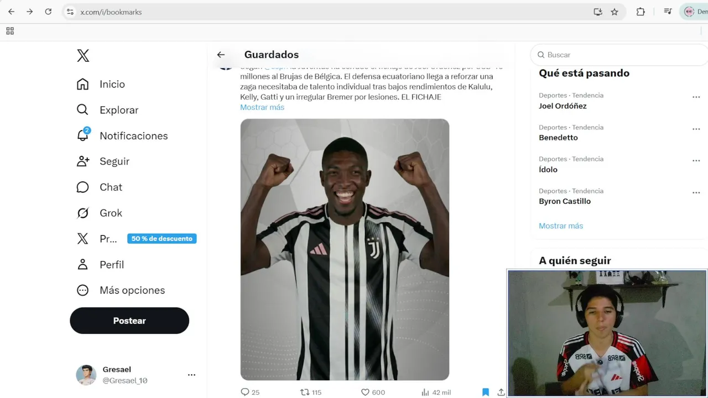
Task: Repost the tweet with 115 reposts
Action: click(305, 392)
